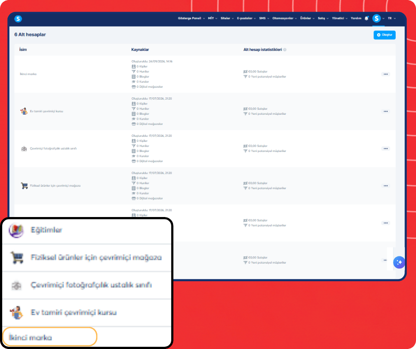Click 0 Huniler in İkinci marka row
Screen dimensions: 416x349
[140, 71]
